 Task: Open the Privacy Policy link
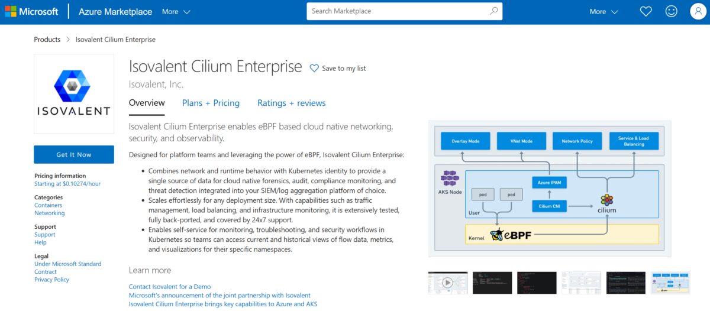click(x=52, y=280)
